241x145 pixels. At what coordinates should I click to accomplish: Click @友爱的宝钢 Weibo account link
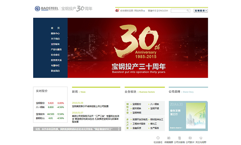tap(127, 11)
